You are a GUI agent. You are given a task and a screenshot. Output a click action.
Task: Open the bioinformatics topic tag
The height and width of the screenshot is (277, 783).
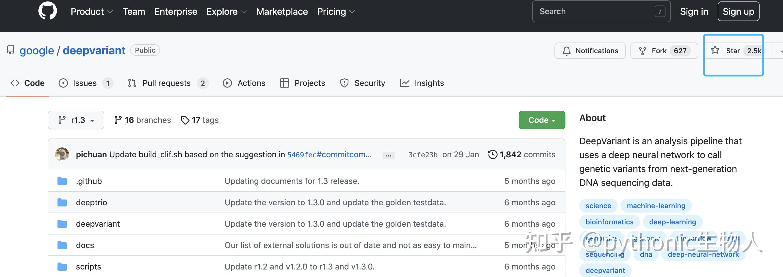point(609,222)
